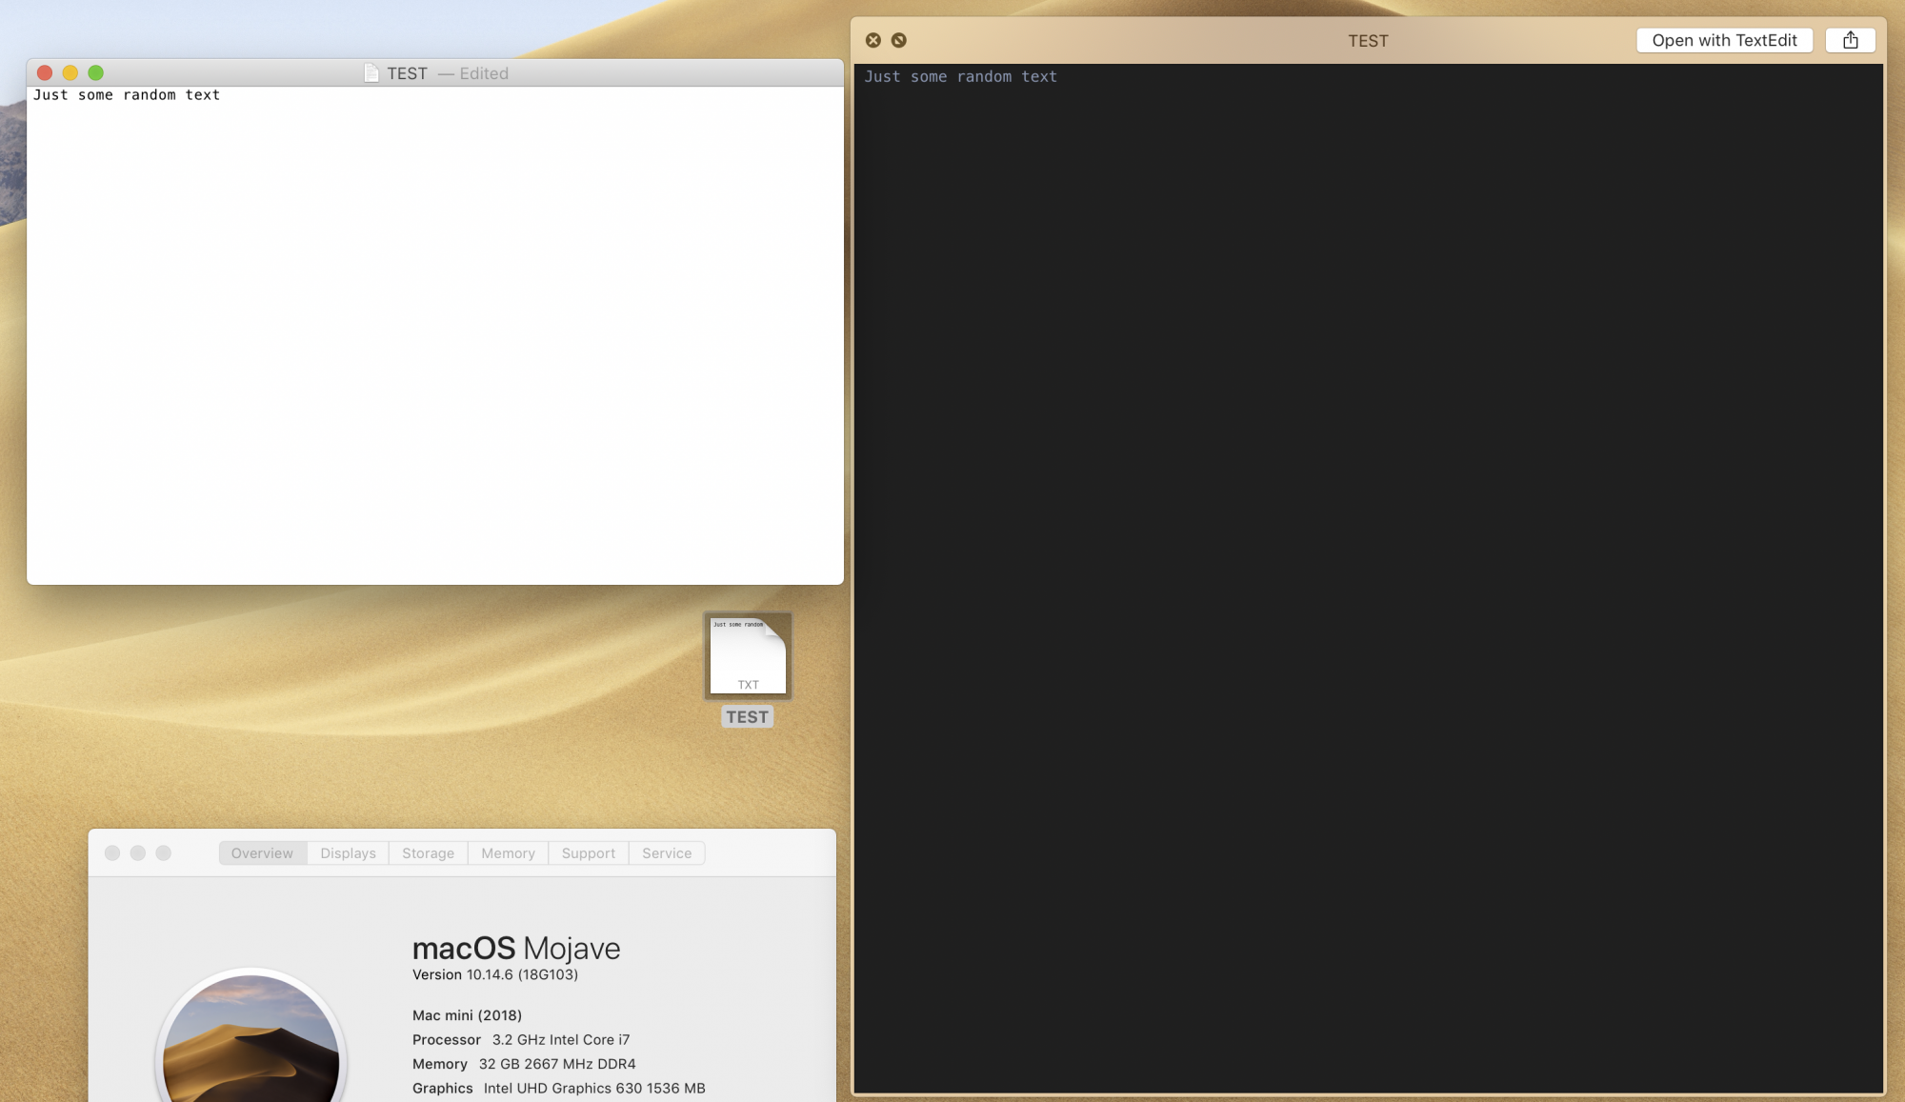Switch to the Overview tab
1905x1102 pixels.
[262, 853]
